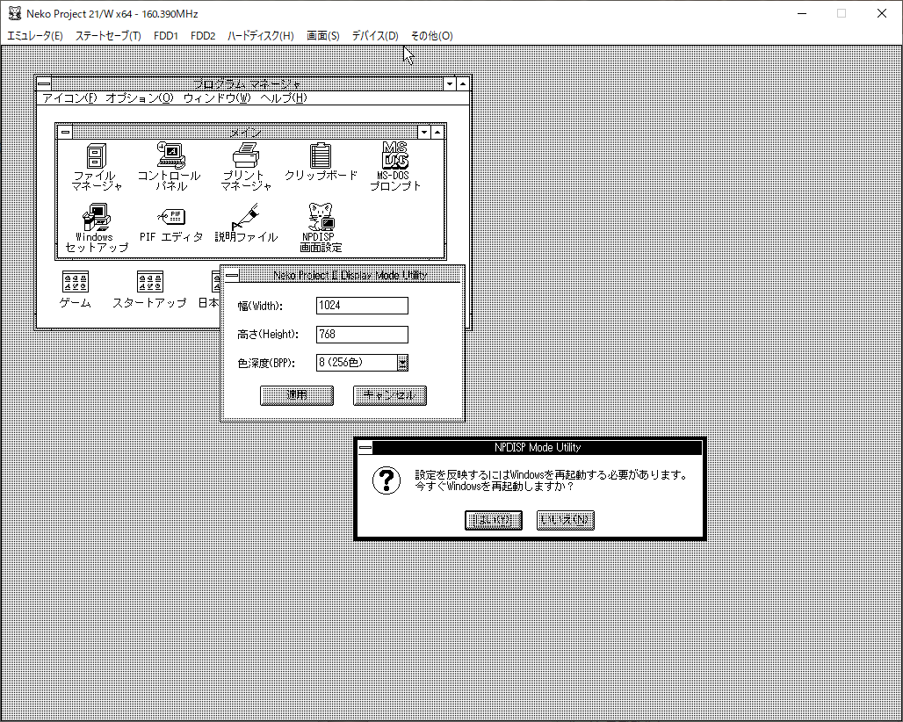Open the Display Mode Utility control menu box
This screenshot has height=722, width=903.
pos(232,275)
